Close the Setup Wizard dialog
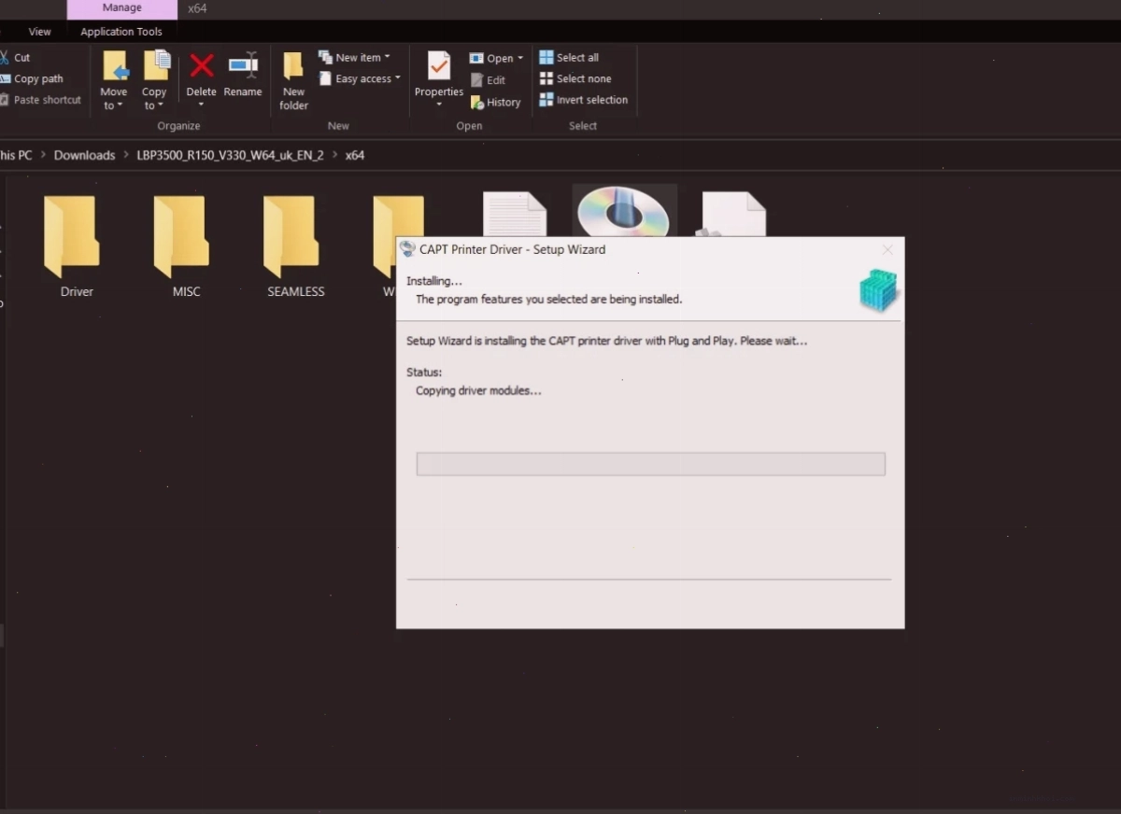This screenshot has height=814, width=1121. 887,249
